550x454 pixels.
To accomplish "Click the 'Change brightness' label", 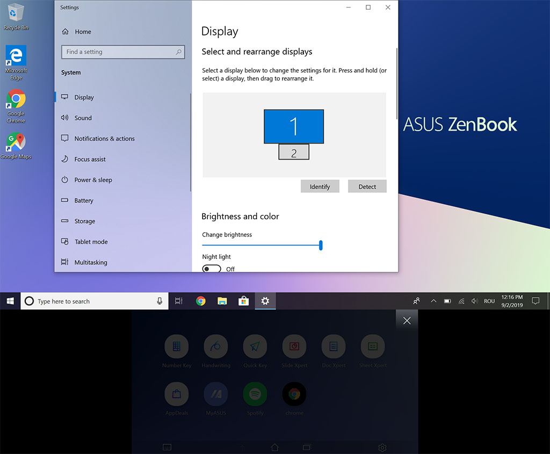I will tap(227, 235).
